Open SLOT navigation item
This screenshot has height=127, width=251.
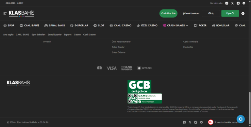[x=99, y=25]
